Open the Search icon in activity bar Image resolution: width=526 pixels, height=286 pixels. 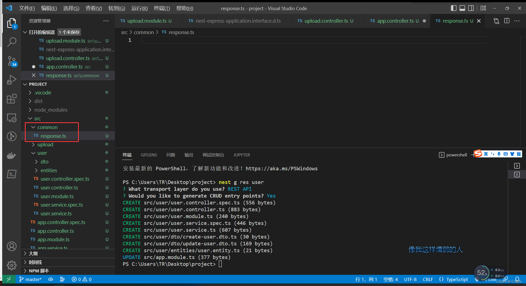[11, 42]
